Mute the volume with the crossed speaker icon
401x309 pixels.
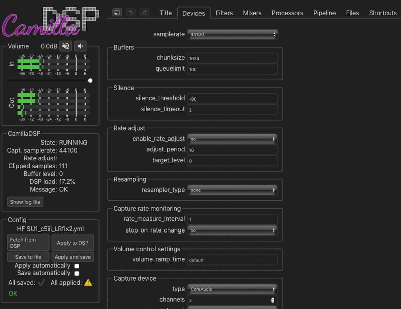tap(66, 46)
